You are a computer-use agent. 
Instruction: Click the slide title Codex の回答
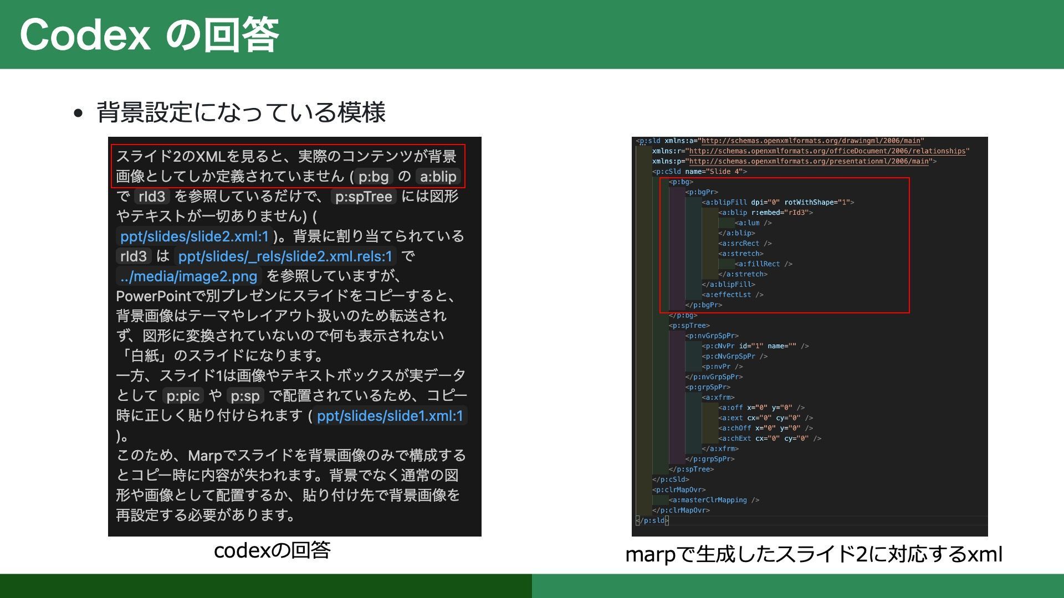click(x=149, y=34)
